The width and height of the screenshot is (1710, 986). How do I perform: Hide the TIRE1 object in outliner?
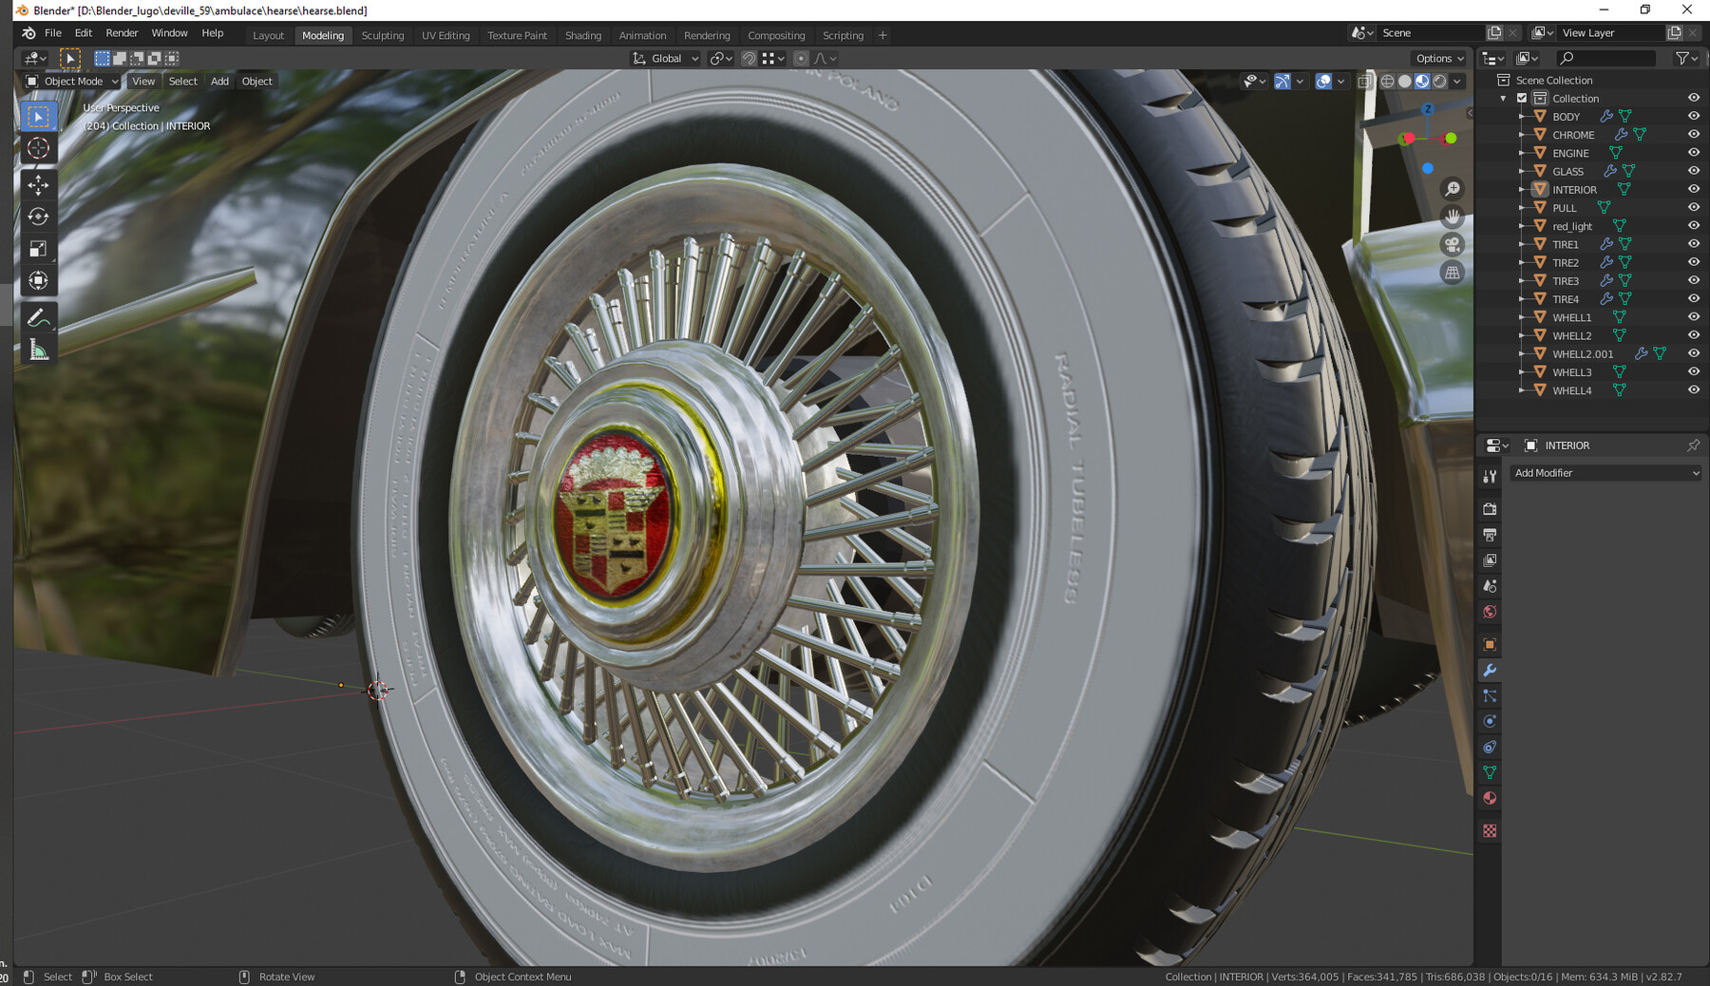point(1693,244)
